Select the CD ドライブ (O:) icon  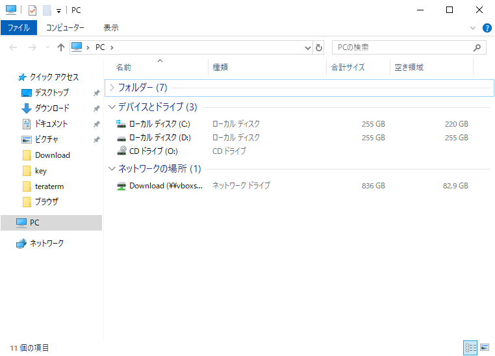click(x=121, y=151)
